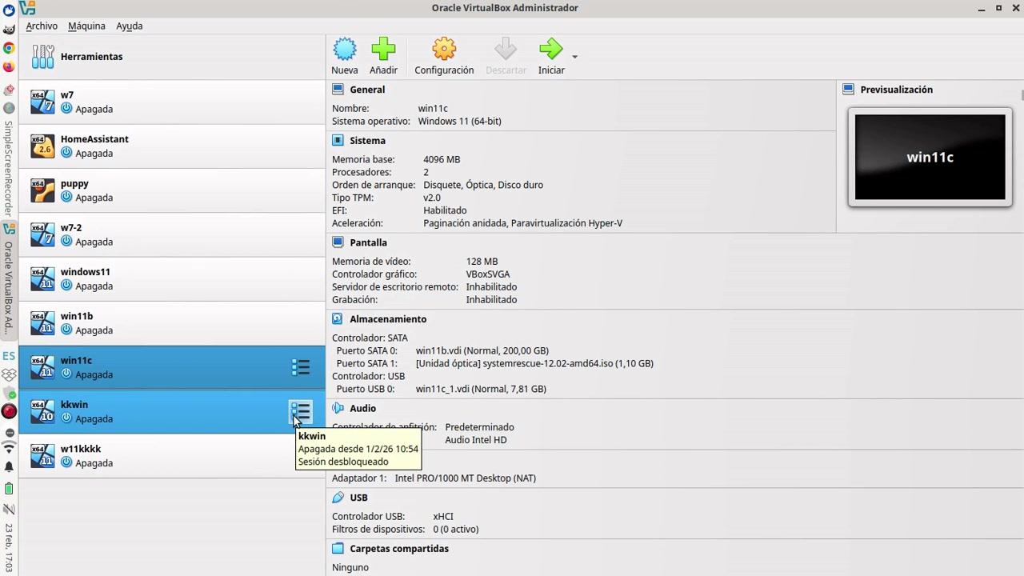1024x576 pixels.
Task: Start the machine with the Iniciar arrow
Action: click(551, 50)
